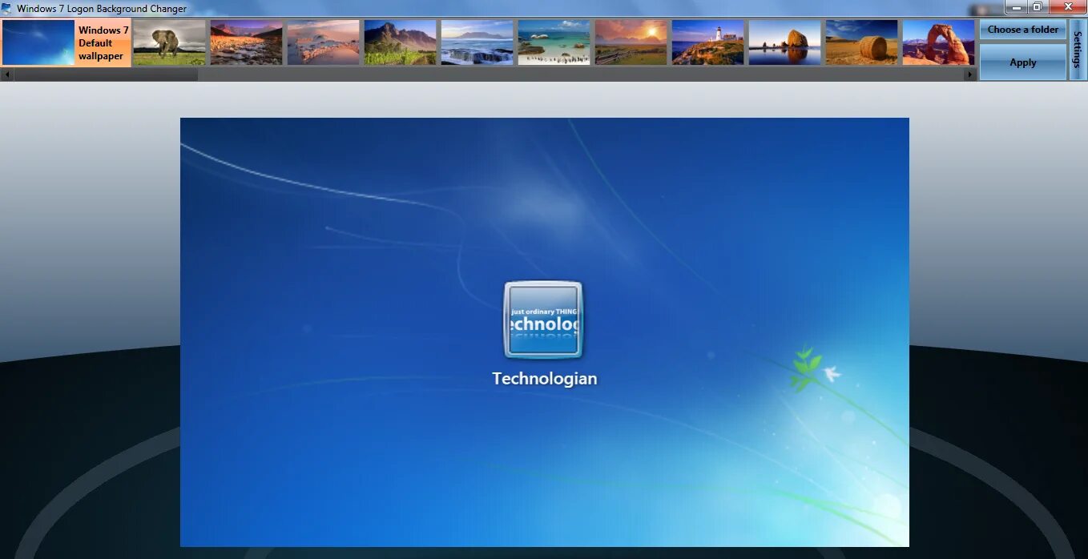Close the Logon Background Changer window
Viewport: 1088px width, 559px height.
click(x=1067, y=7)
